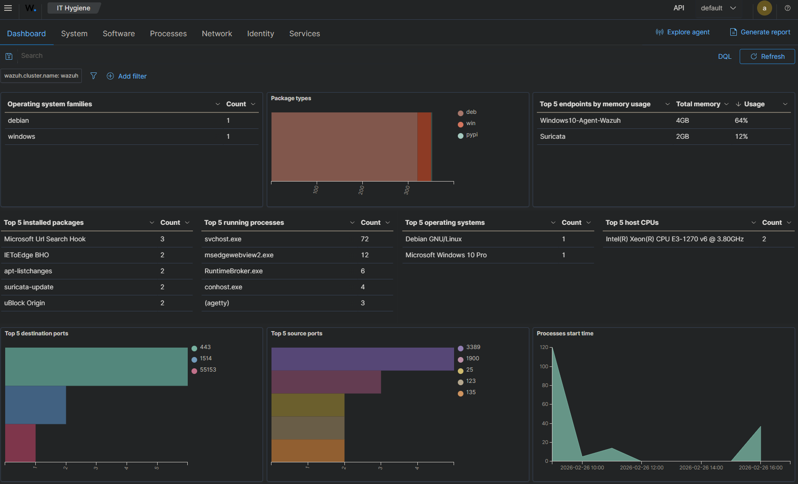The height and width of the screenshot is (484, 798).
Task: Toggle the 443 port legend item
Action: point(205,348)
